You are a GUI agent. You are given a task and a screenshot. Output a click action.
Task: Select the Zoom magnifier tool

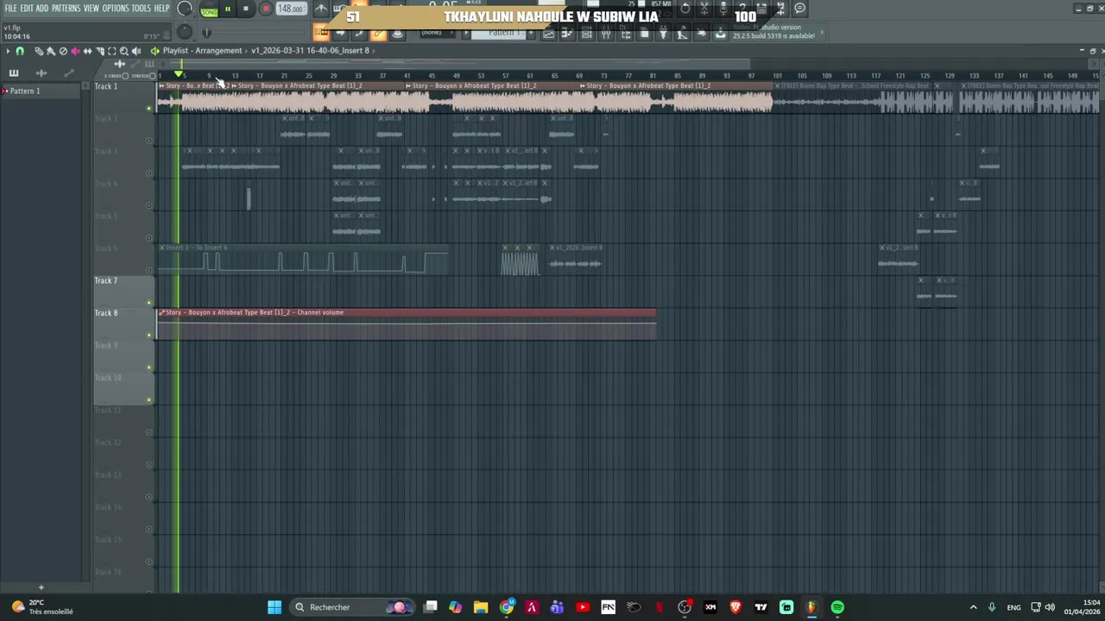[x=124, y=51]
